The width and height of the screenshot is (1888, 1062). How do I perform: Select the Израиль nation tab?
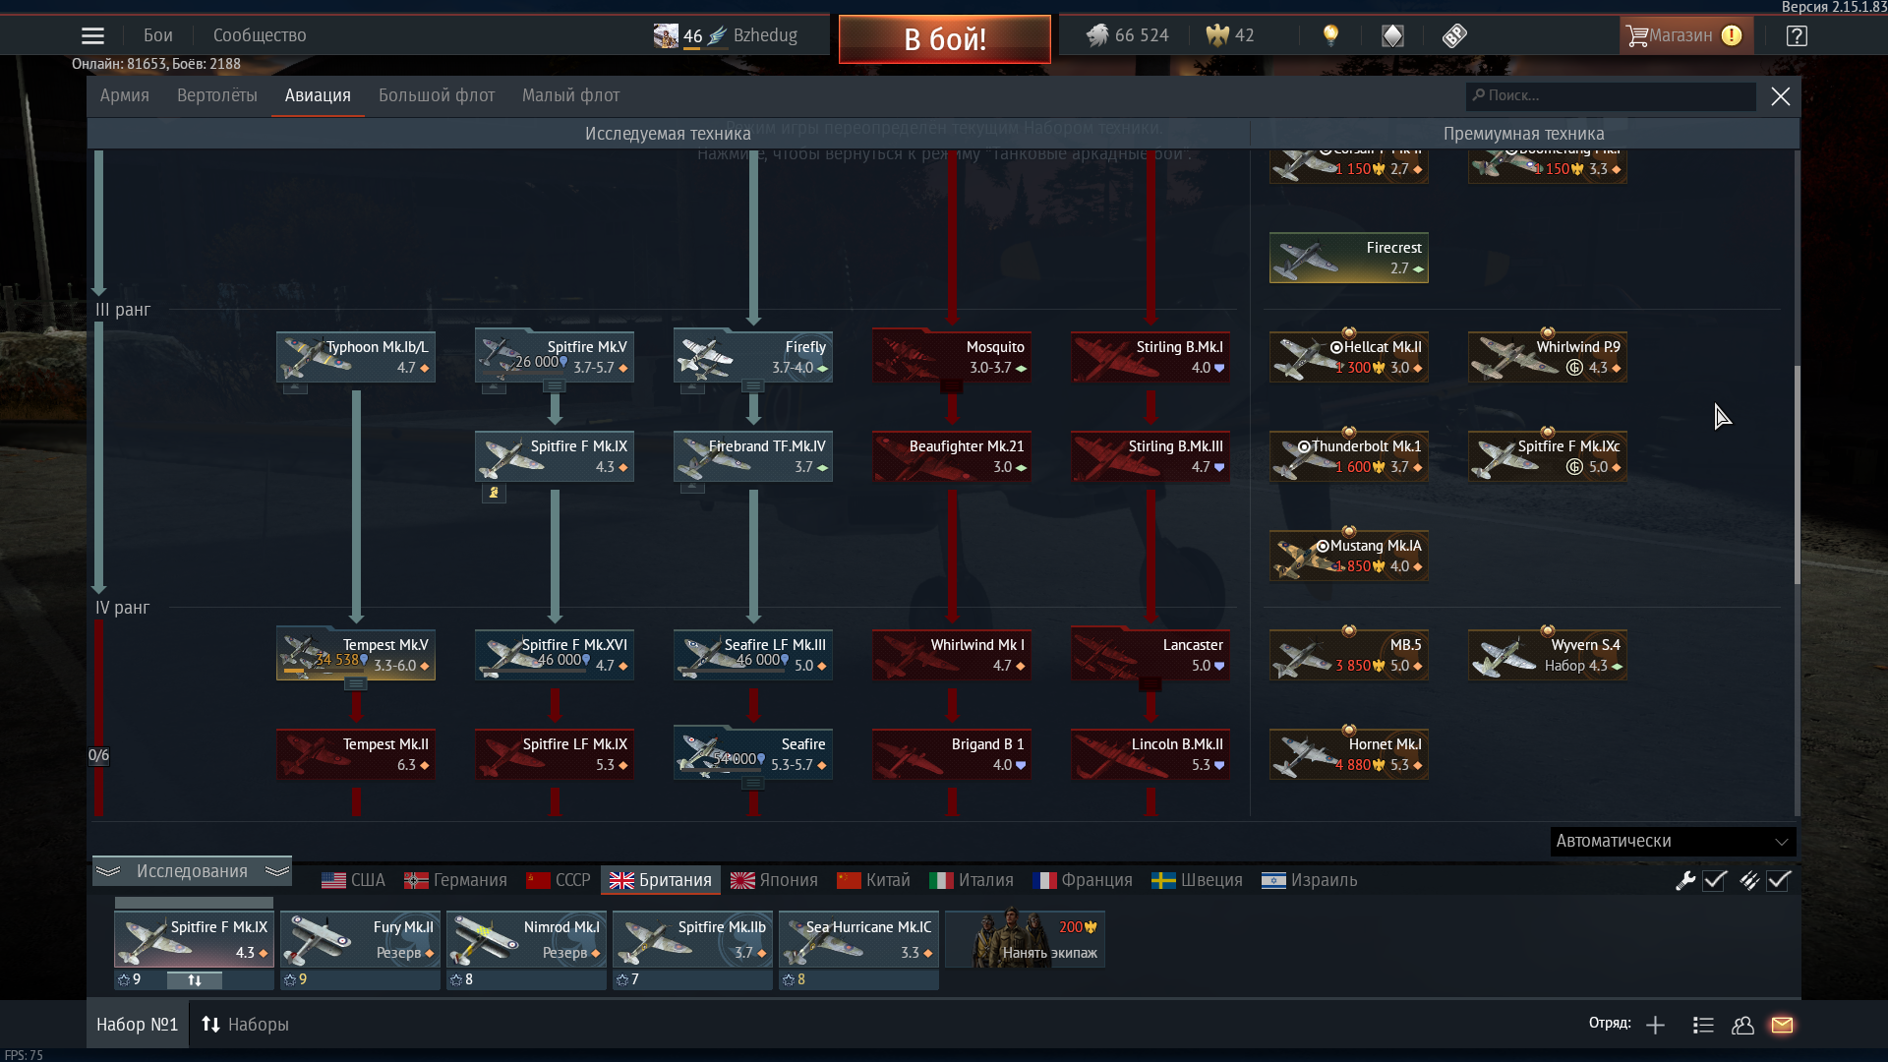(x=1310, y=880)
